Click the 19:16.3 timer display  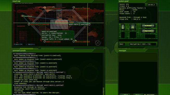pyautogui.click(x=151, y=5)
